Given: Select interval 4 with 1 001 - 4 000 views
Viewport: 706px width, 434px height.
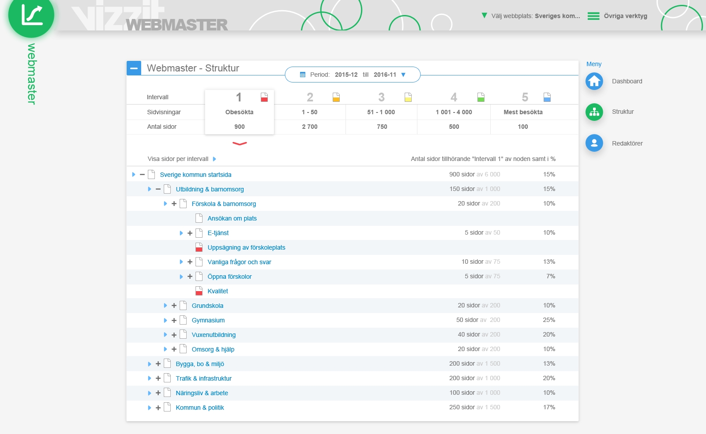Looking at the screenshot, I should pyautogui.click(x=454, y=112).
